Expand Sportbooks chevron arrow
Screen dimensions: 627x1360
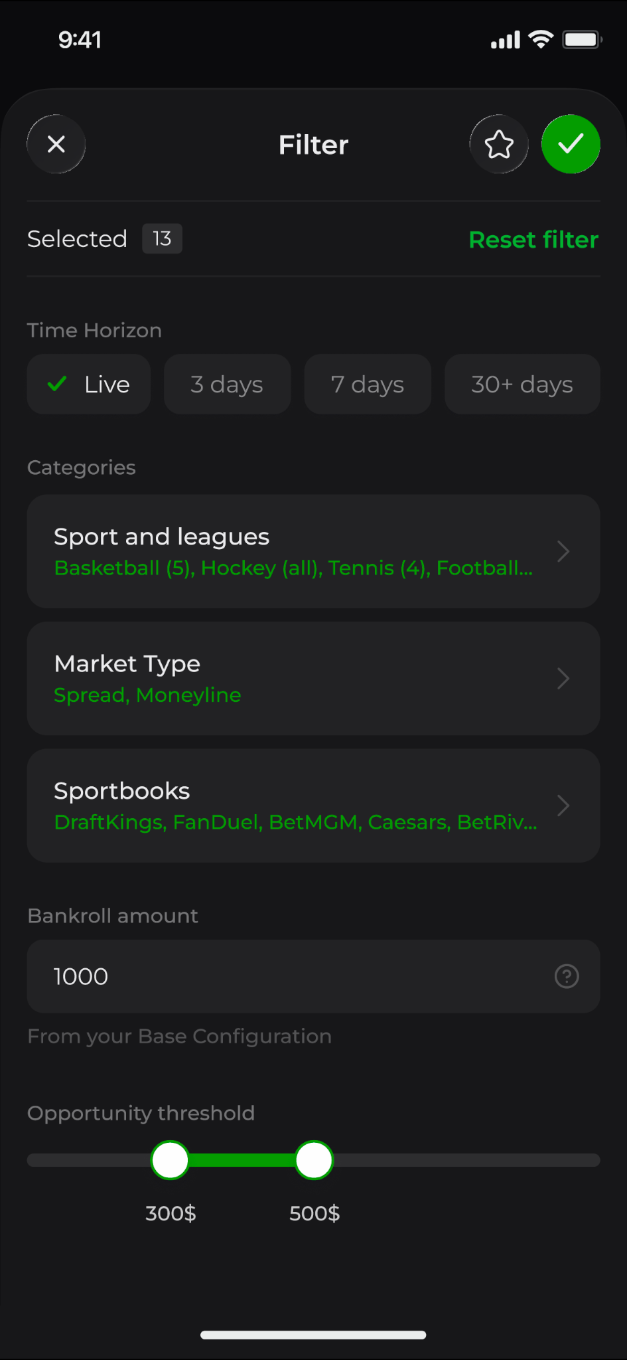tap(563, 806)
